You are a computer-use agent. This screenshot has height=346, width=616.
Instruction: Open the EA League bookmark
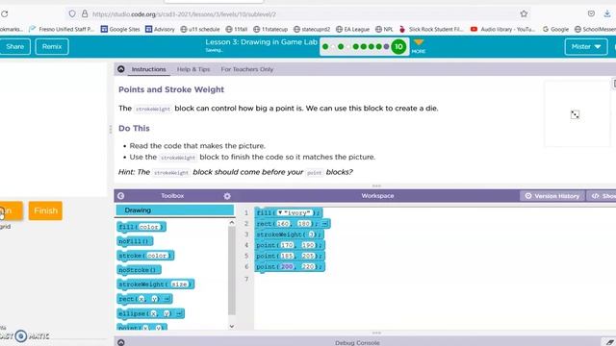(352, 29)
